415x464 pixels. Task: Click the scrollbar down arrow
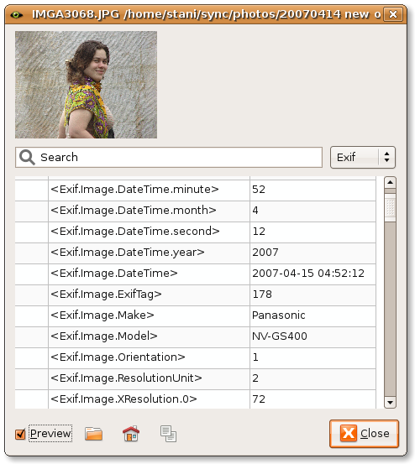(x=390, y=403)
